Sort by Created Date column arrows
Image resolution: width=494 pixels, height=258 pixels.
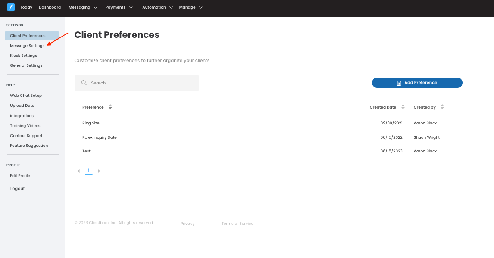click(403, 107)
